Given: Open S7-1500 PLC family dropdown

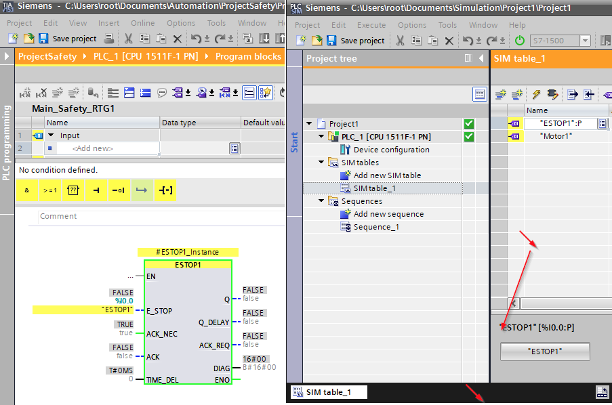Looking at the screenshot, I should click(x=585, y=41).
